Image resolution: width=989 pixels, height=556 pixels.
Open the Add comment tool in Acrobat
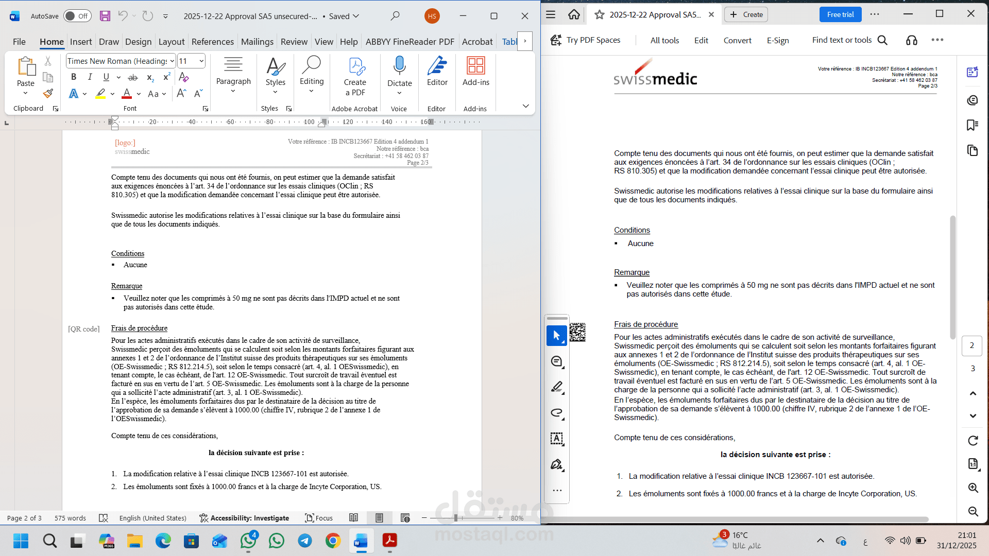point(556,361)
